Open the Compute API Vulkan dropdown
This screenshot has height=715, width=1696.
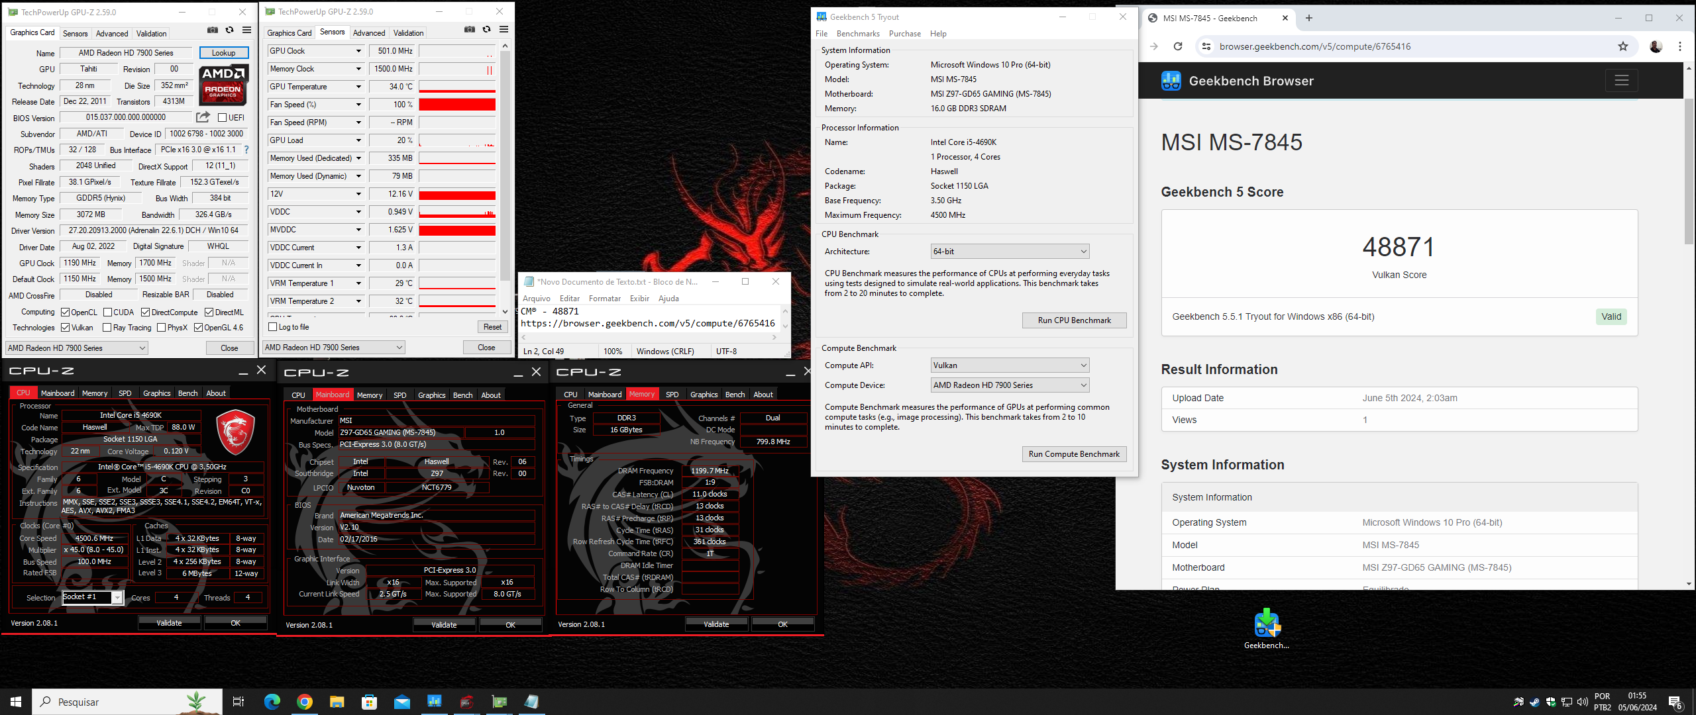point(1010,365)
